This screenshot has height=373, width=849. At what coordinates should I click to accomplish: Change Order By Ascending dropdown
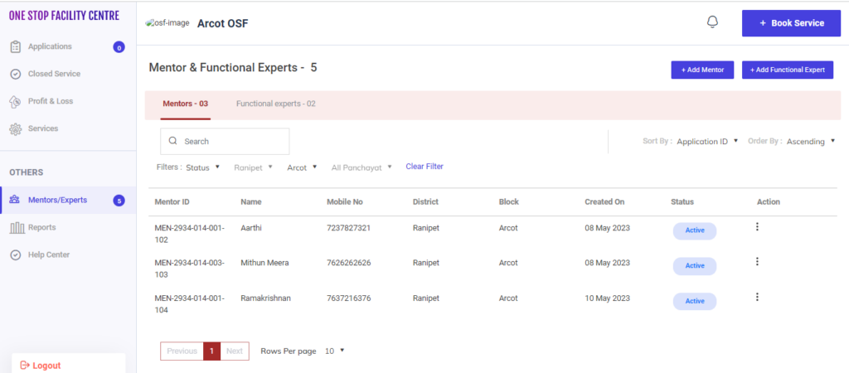810,142
